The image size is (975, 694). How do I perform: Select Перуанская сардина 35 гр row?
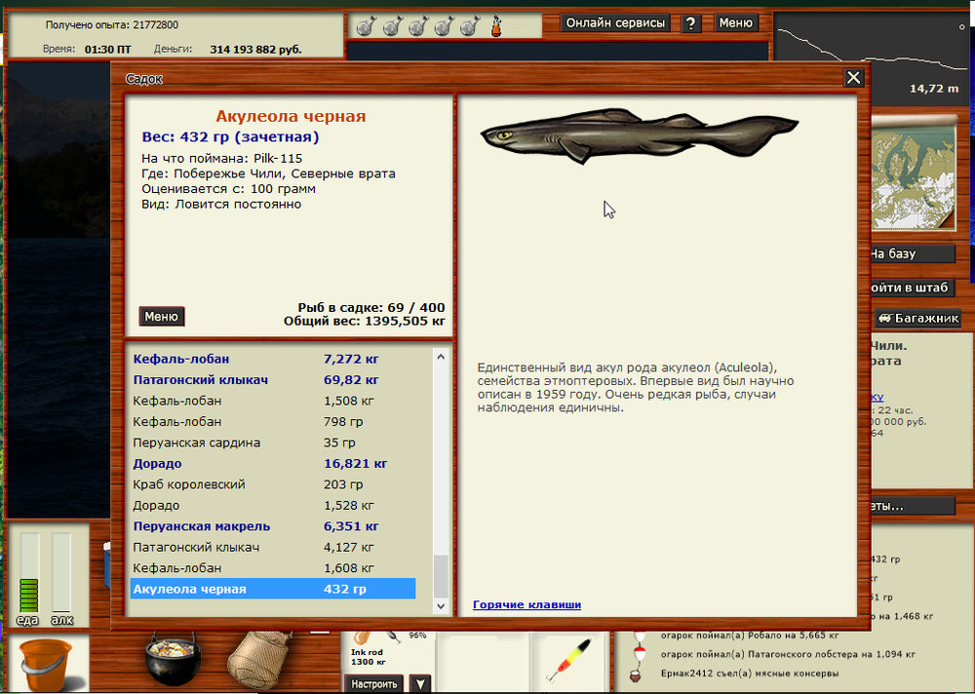click(272, 443)
